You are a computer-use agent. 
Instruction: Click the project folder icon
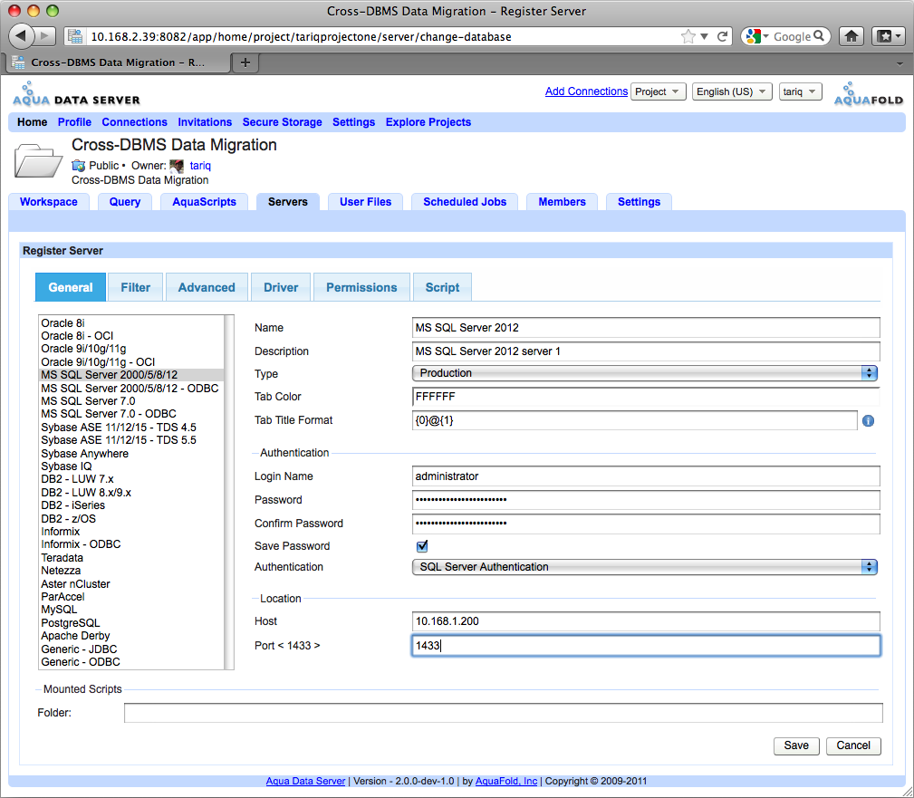coord(37,159)
